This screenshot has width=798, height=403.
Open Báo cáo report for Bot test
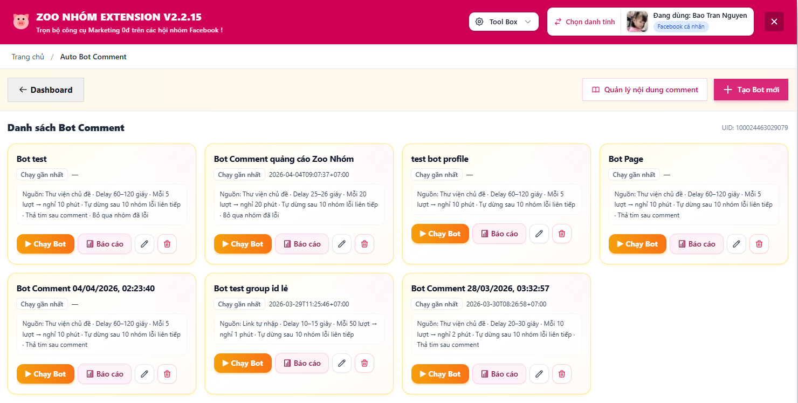point(105,244)
